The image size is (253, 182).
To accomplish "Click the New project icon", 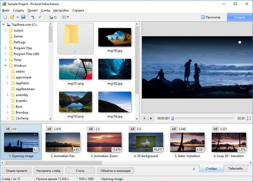I will [5, 17].
